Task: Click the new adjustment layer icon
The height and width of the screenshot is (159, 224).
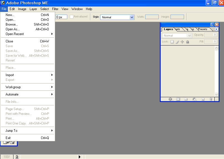Action: click(x=194, y=99)
